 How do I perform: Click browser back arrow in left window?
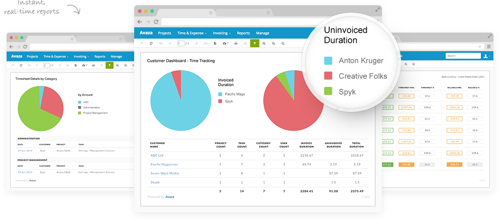click(x=11, y=46)
